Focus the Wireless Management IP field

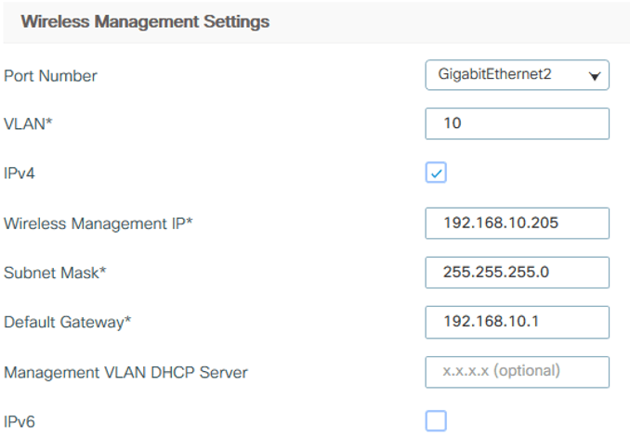517,223
